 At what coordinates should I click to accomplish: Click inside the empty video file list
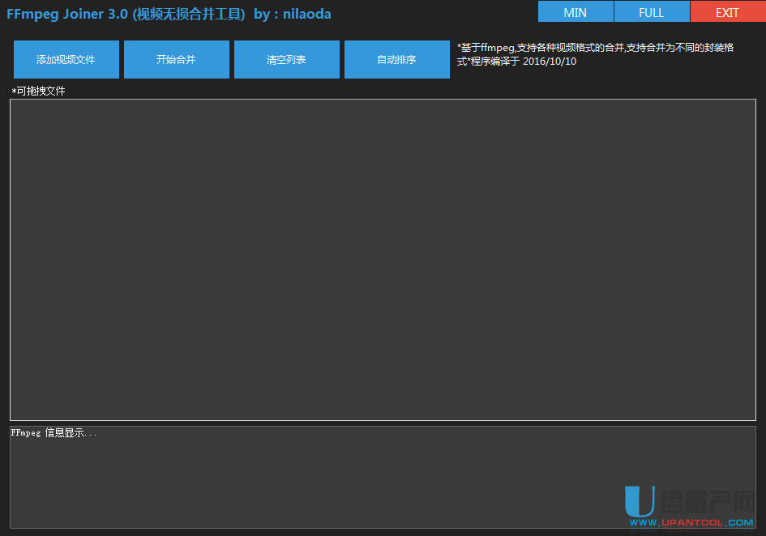coord(383,259)
